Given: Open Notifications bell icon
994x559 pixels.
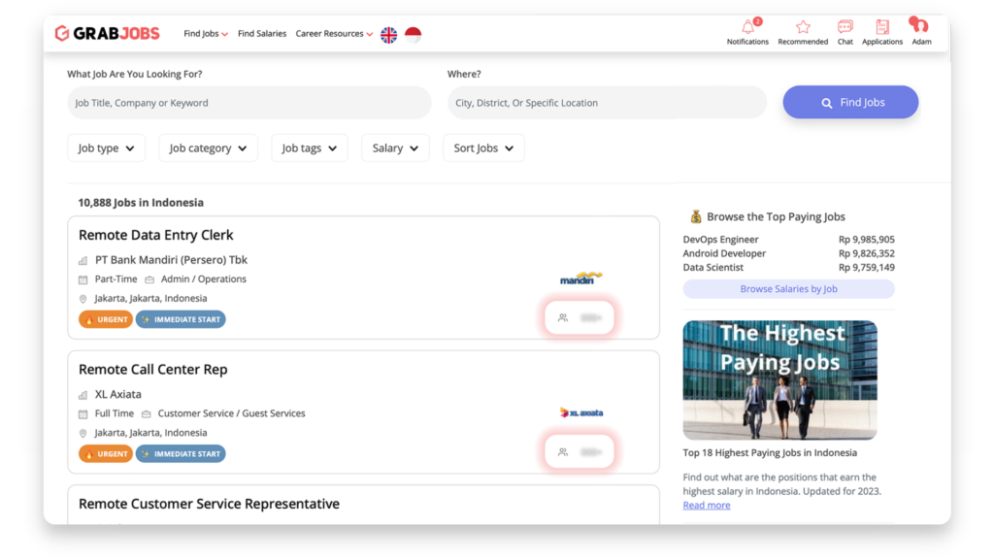Looking at the screenshot, I should [x=748, y=26].
